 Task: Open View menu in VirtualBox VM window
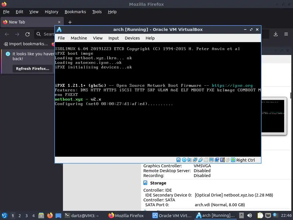pyautogui.click(x=98, y=38)
